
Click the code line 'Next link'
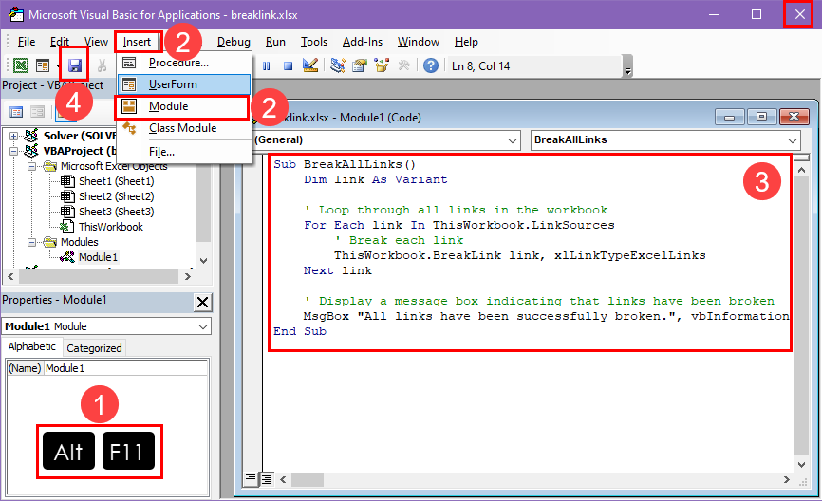[x=338, y=271]
